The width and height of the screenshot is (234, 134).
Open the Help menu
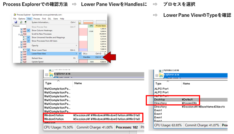62,19
